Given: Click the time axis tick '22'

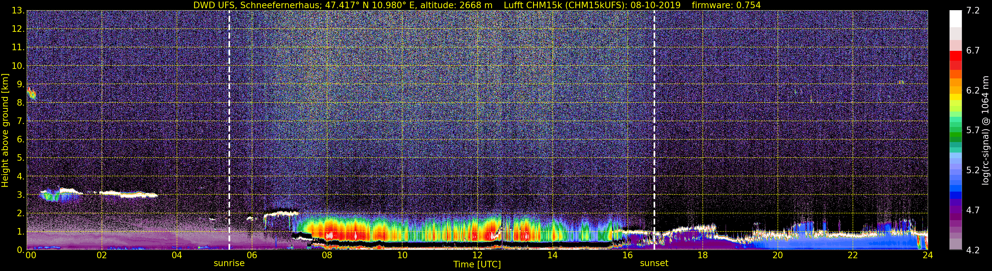Looking at the screenshot, I should click(x=853, y=255).
